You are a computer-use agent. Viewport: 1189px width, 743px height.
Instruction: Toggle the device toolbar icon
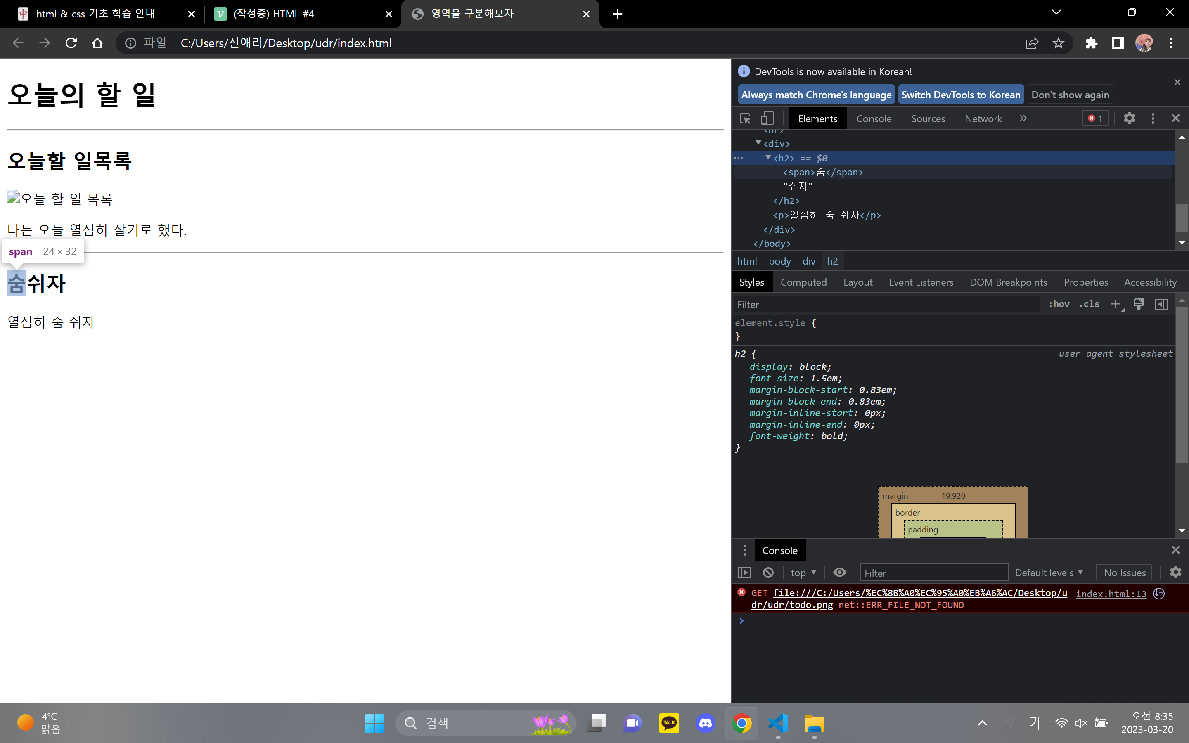[x=767, y=118]
